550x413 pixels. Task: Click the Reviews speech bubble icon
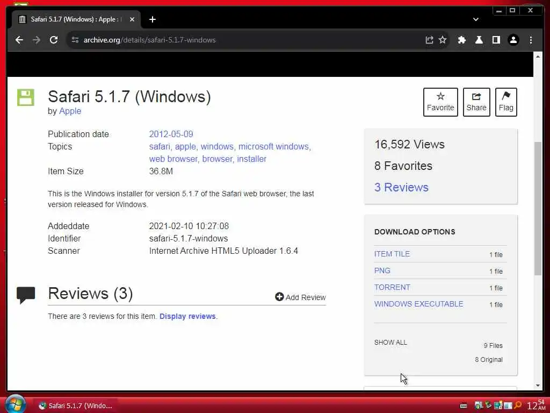tap(26, 295)
